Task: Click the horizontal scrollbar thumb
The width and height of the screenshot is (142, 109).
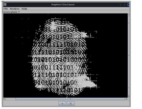Action: tap(70, 99)
